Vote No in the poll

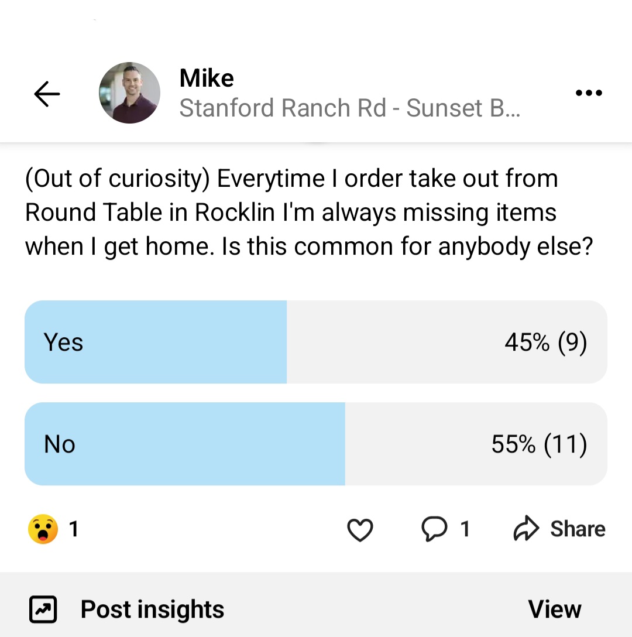(60, 444)
